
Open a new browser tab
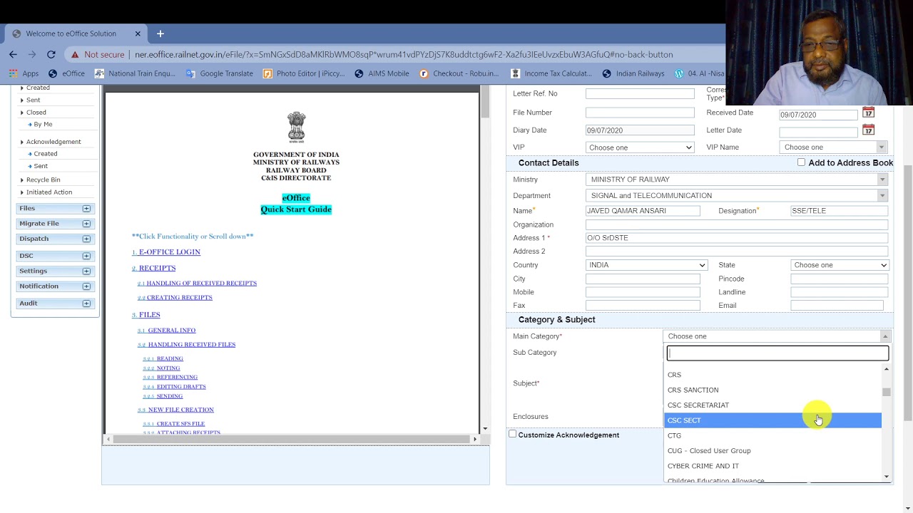[x=160, y=33]
